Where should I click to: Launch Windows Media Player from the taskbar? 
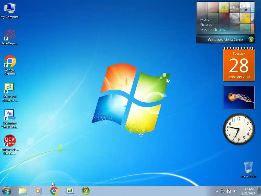click(38, 191)
